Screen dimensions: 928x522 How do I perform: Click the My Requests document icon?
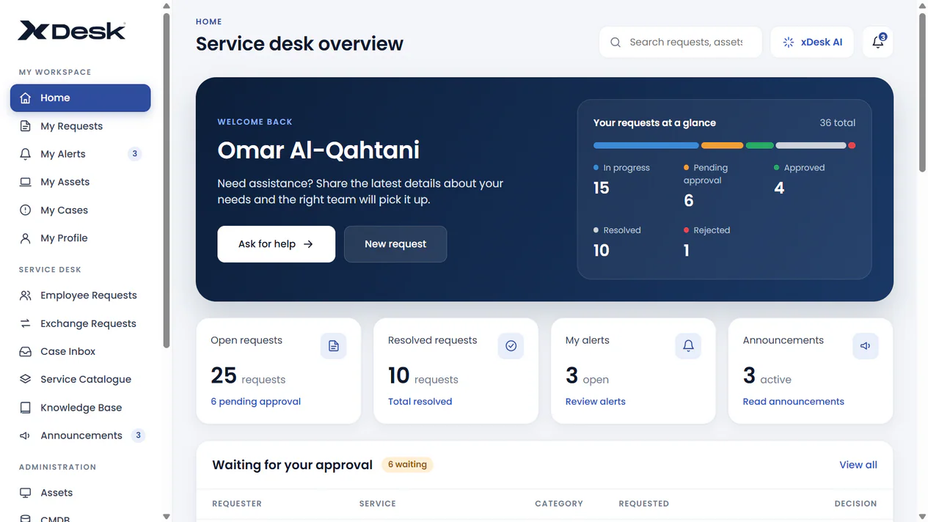click(26, 126)
